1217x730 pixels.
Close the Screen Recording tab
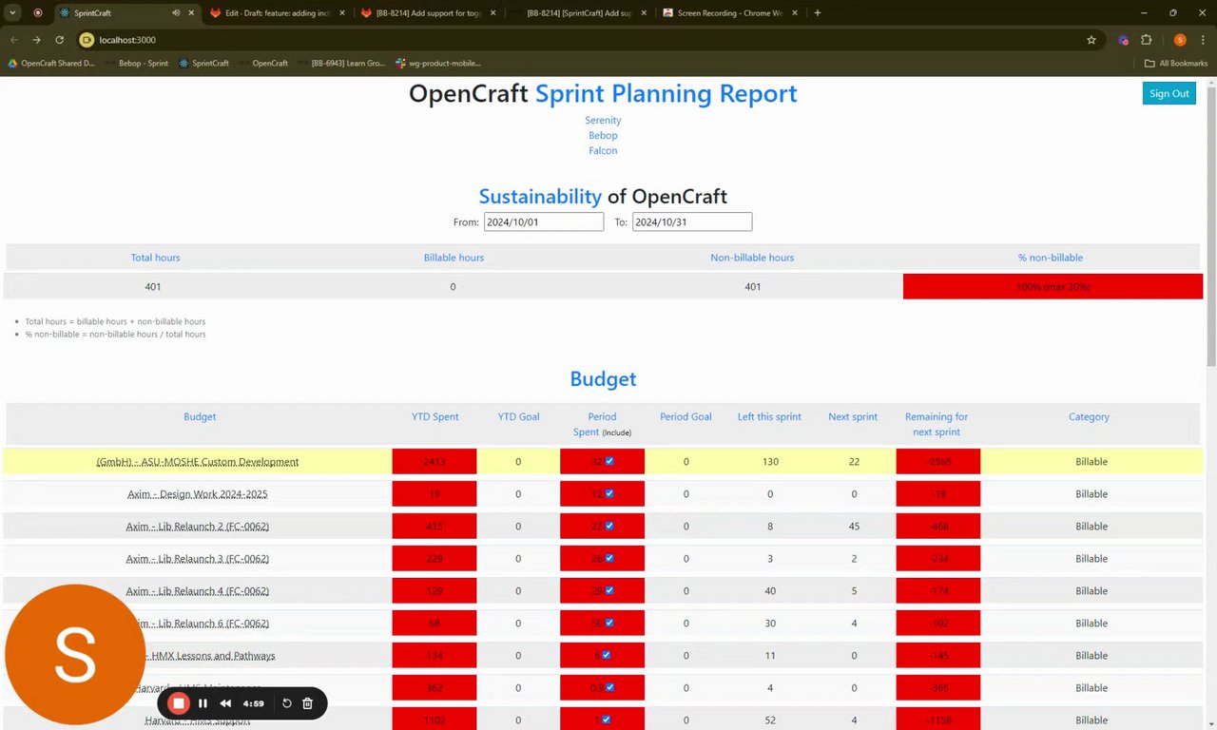[796, 13]
